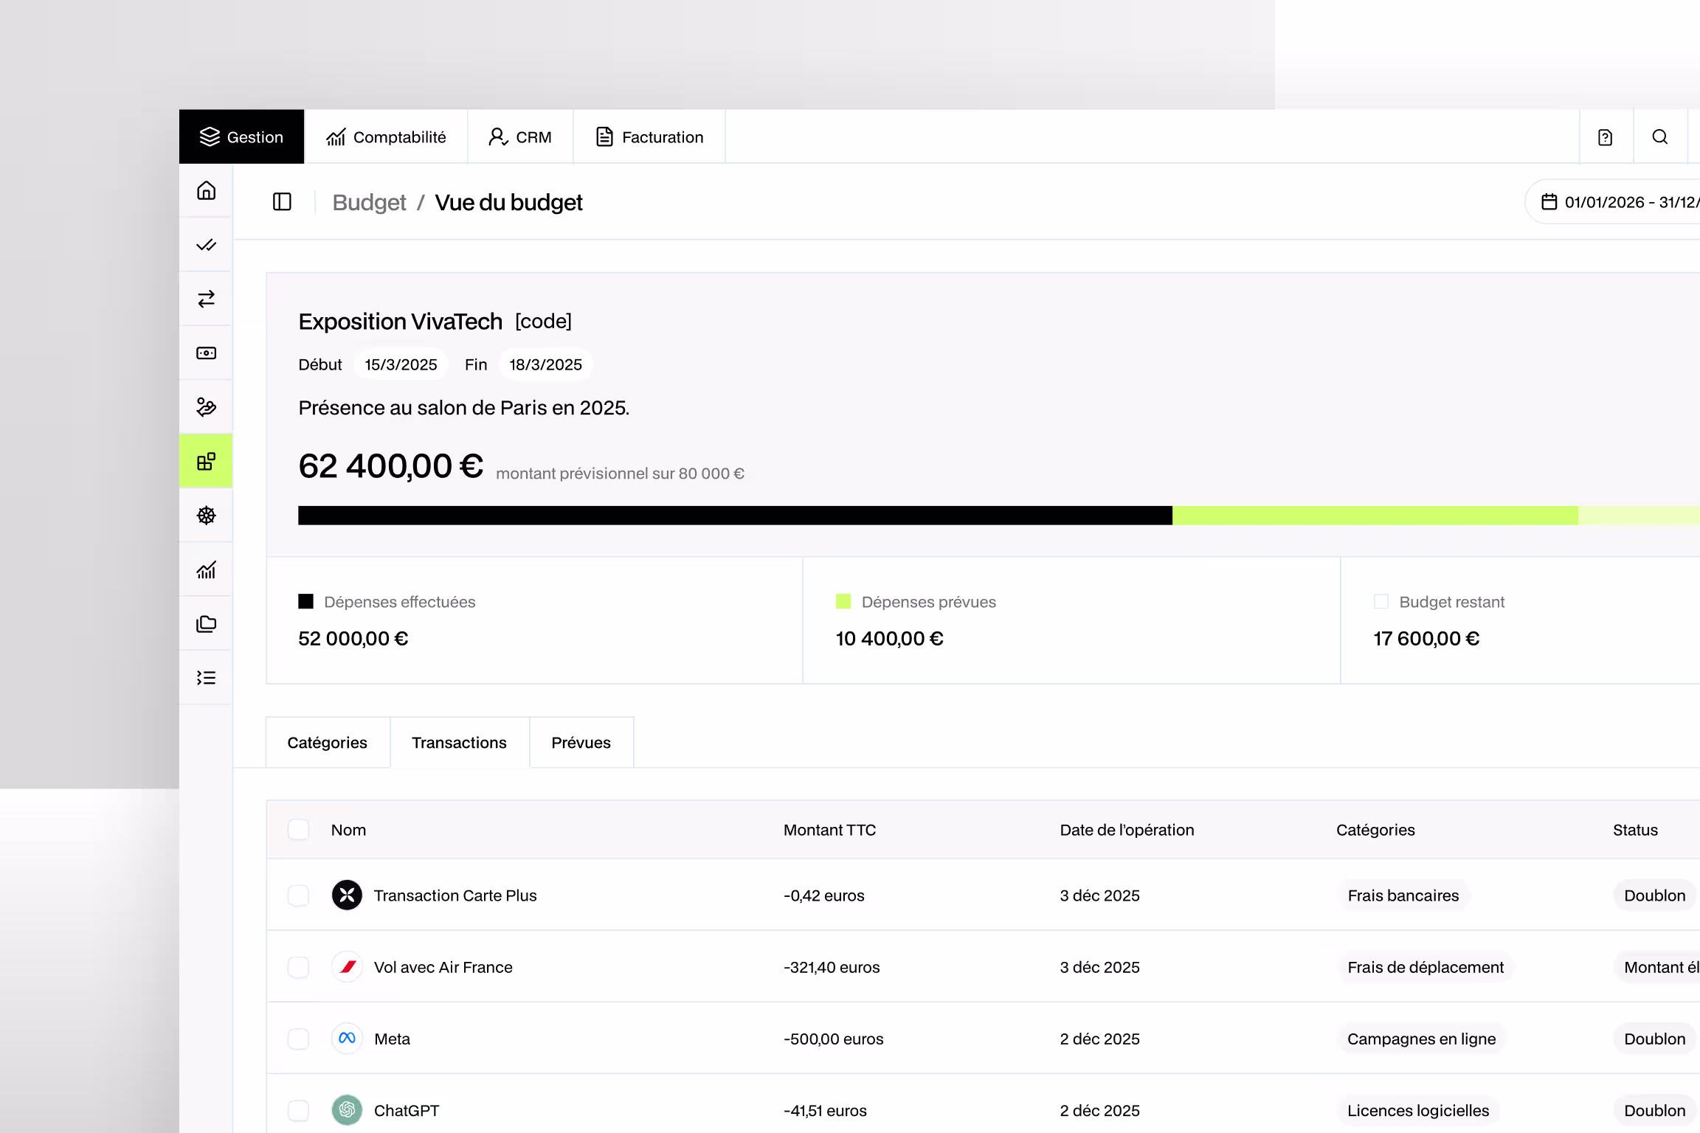The height and width of the screenshot is (1133, 1700).
Task: Select the Meta row checkbox
Action: (x=298, y=1039)
